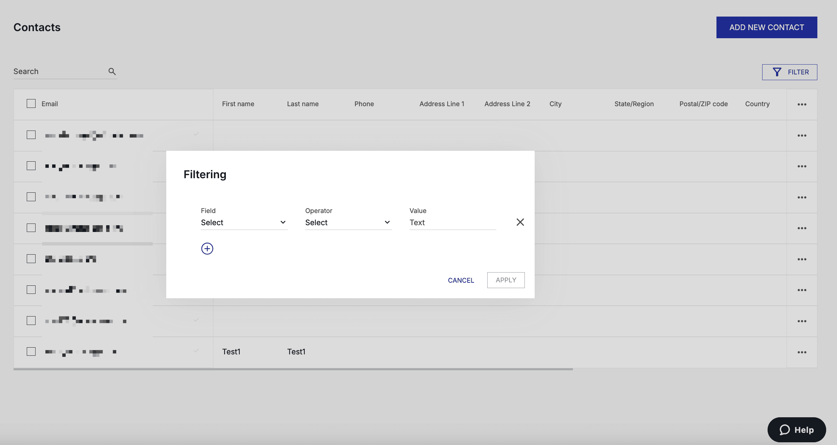Click the State/Region column header
This screenshot has height=445, width=837.
point(634,104)
